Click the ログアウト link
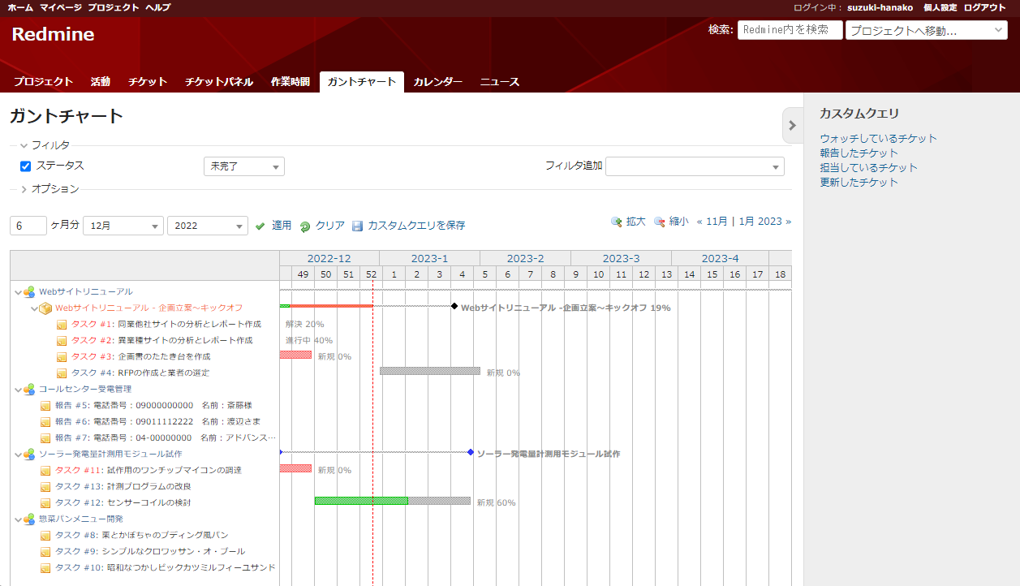Viewport: 1020px width, 586px height. click(x=985, y=7)
